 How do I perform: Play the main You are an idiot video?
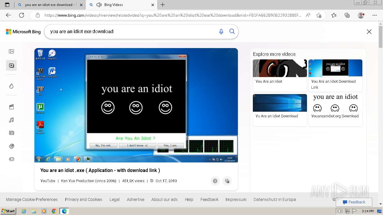(136, 105)
